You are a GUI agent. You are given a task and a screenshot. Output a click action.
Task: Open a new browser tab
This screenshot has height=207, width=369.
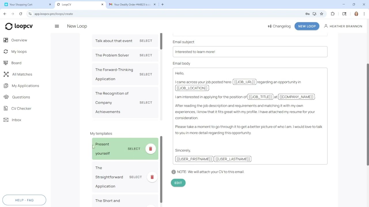[x=163, y=5]
